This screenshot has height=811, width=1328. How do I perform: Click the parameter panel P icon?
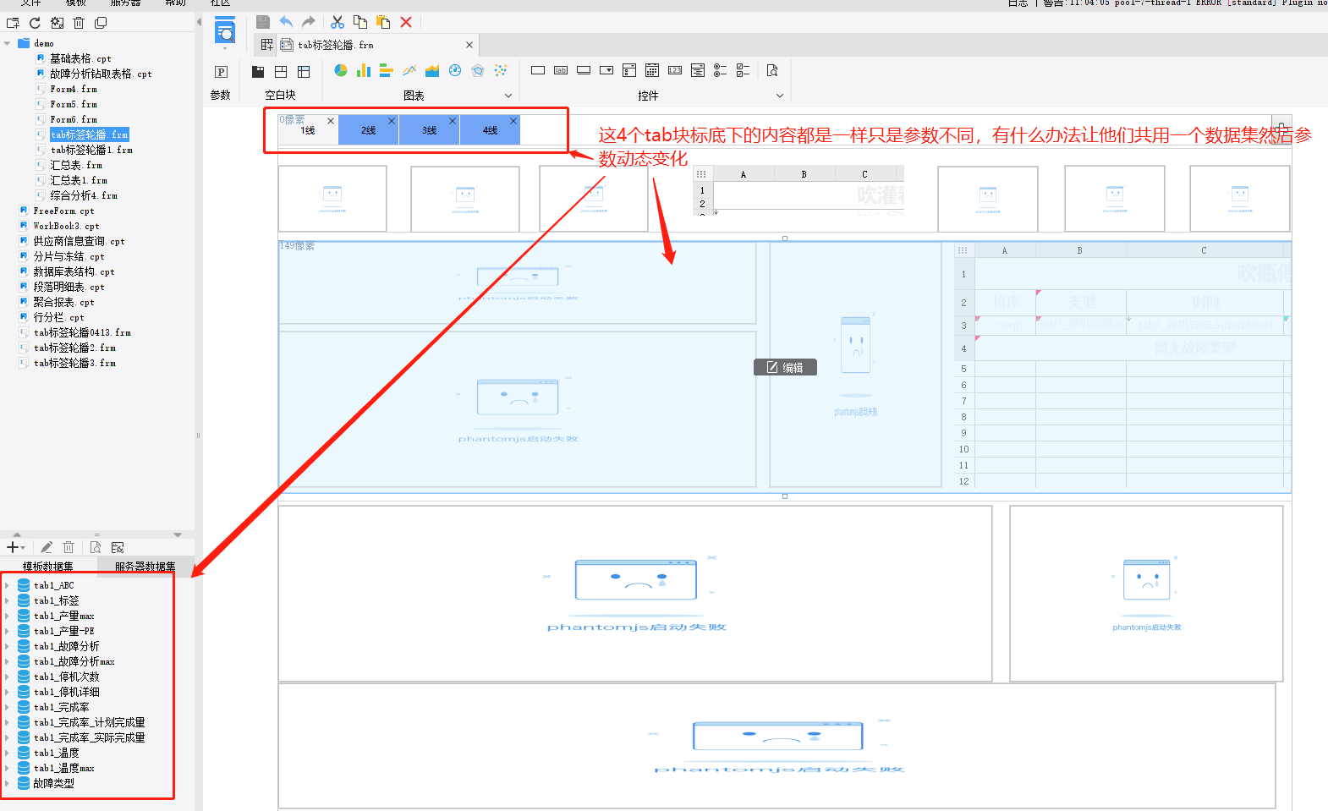(222, 72)
